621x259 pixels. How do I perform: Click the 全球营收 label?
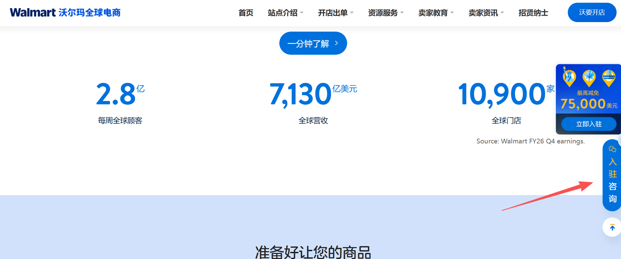pyautogui.click(x=313, y=121)
